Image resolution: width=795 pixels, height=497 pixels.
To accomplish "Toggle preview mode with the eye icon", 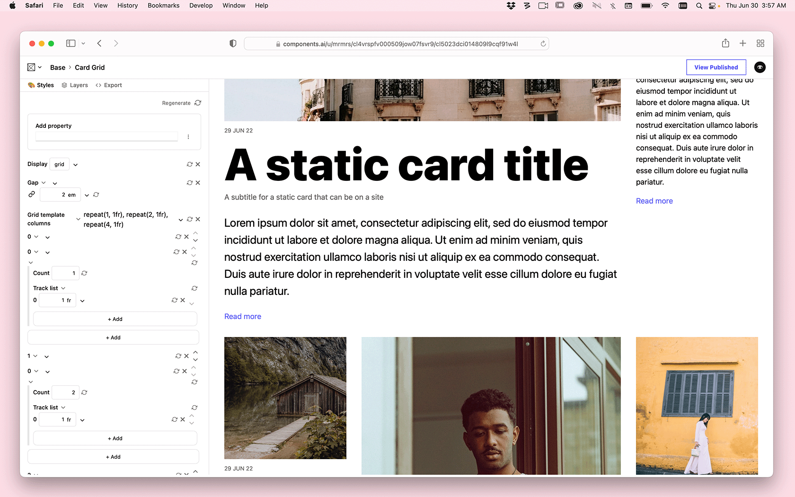I will (x=760, y=67).
